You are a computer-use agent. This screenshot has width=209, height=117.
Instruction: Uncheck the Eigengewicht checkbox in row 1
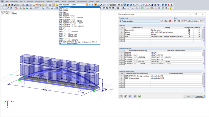tap(189, 30)
